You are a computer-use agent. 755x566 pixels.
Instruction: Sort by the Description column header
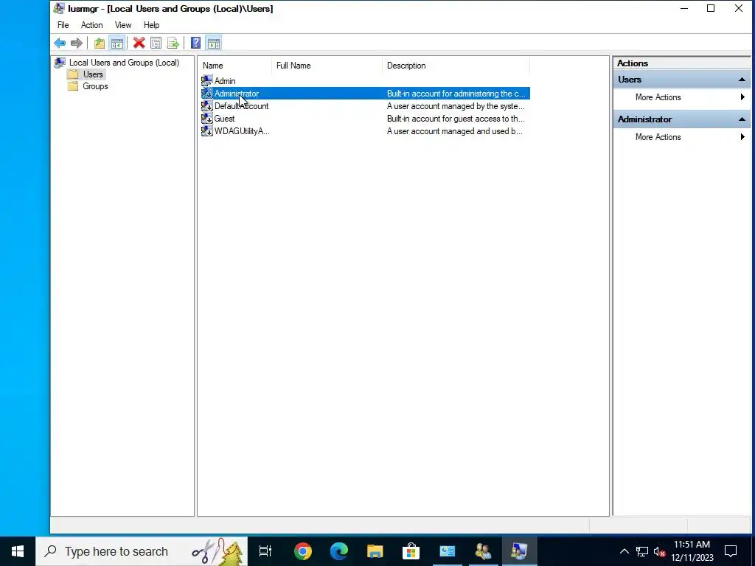(456, 66)
